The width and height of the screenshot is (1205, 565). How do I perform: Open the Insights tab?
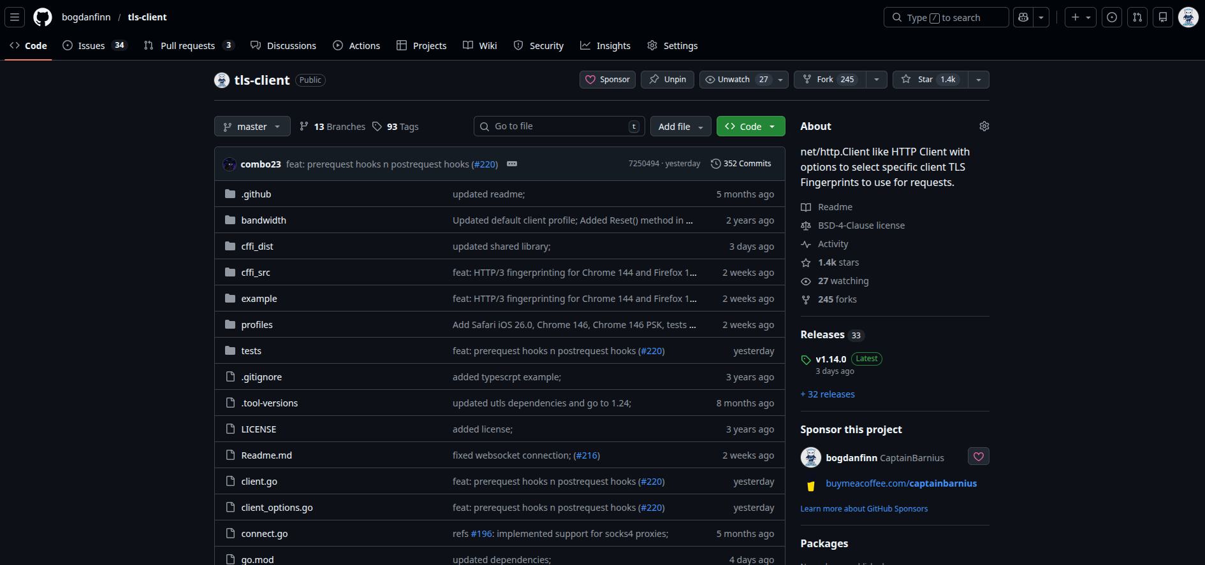[x=605, y=46]
